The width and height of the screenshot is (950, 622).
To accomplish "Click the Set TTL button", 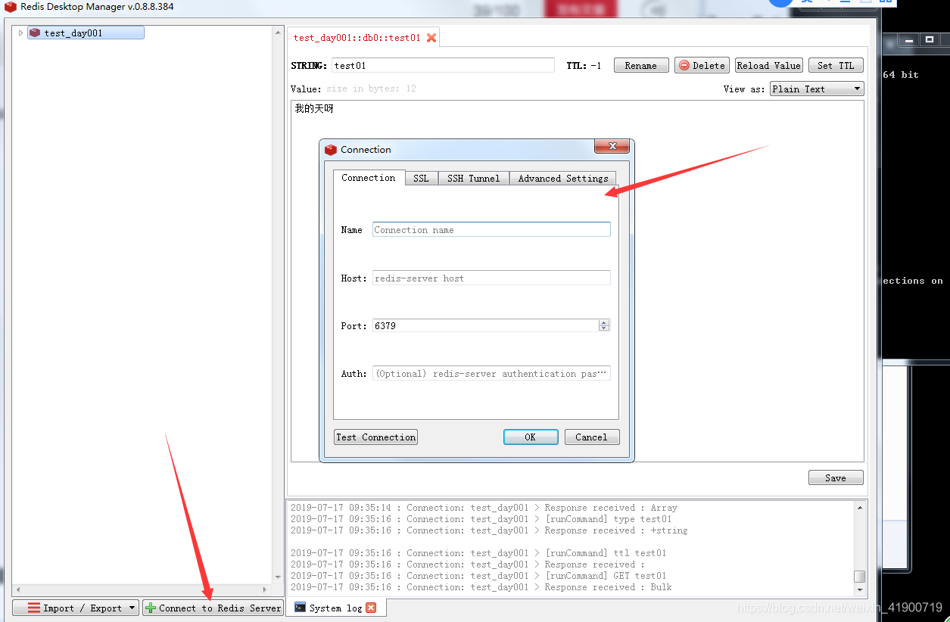I will [836, 66].
